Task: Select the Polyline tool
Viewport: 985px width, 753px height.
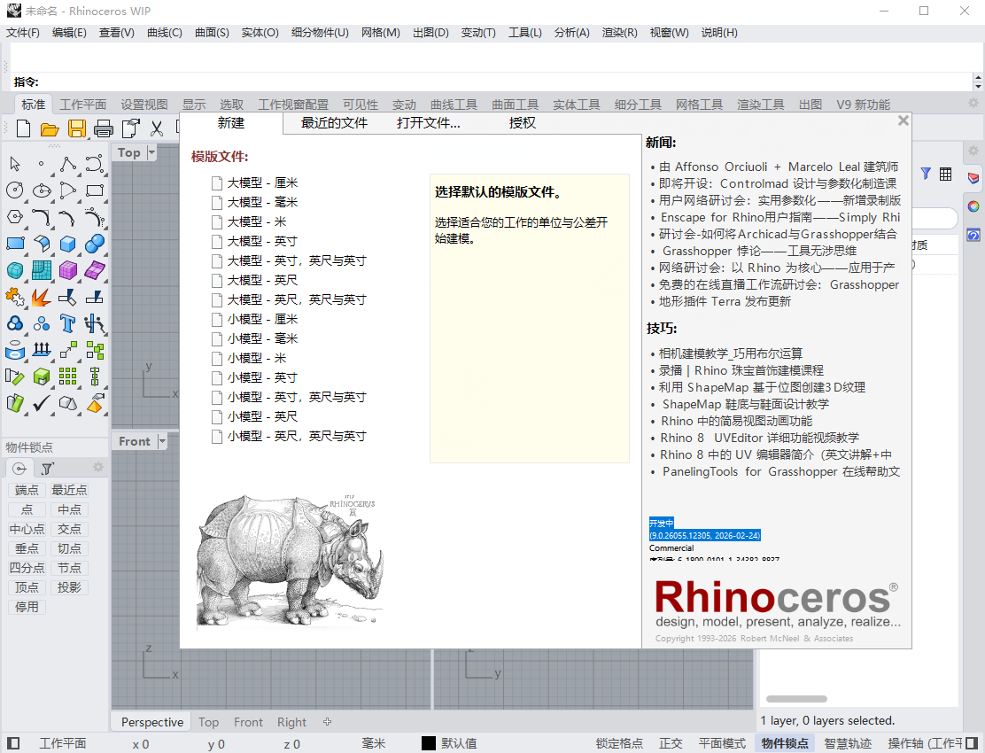Action: [68, 165]
